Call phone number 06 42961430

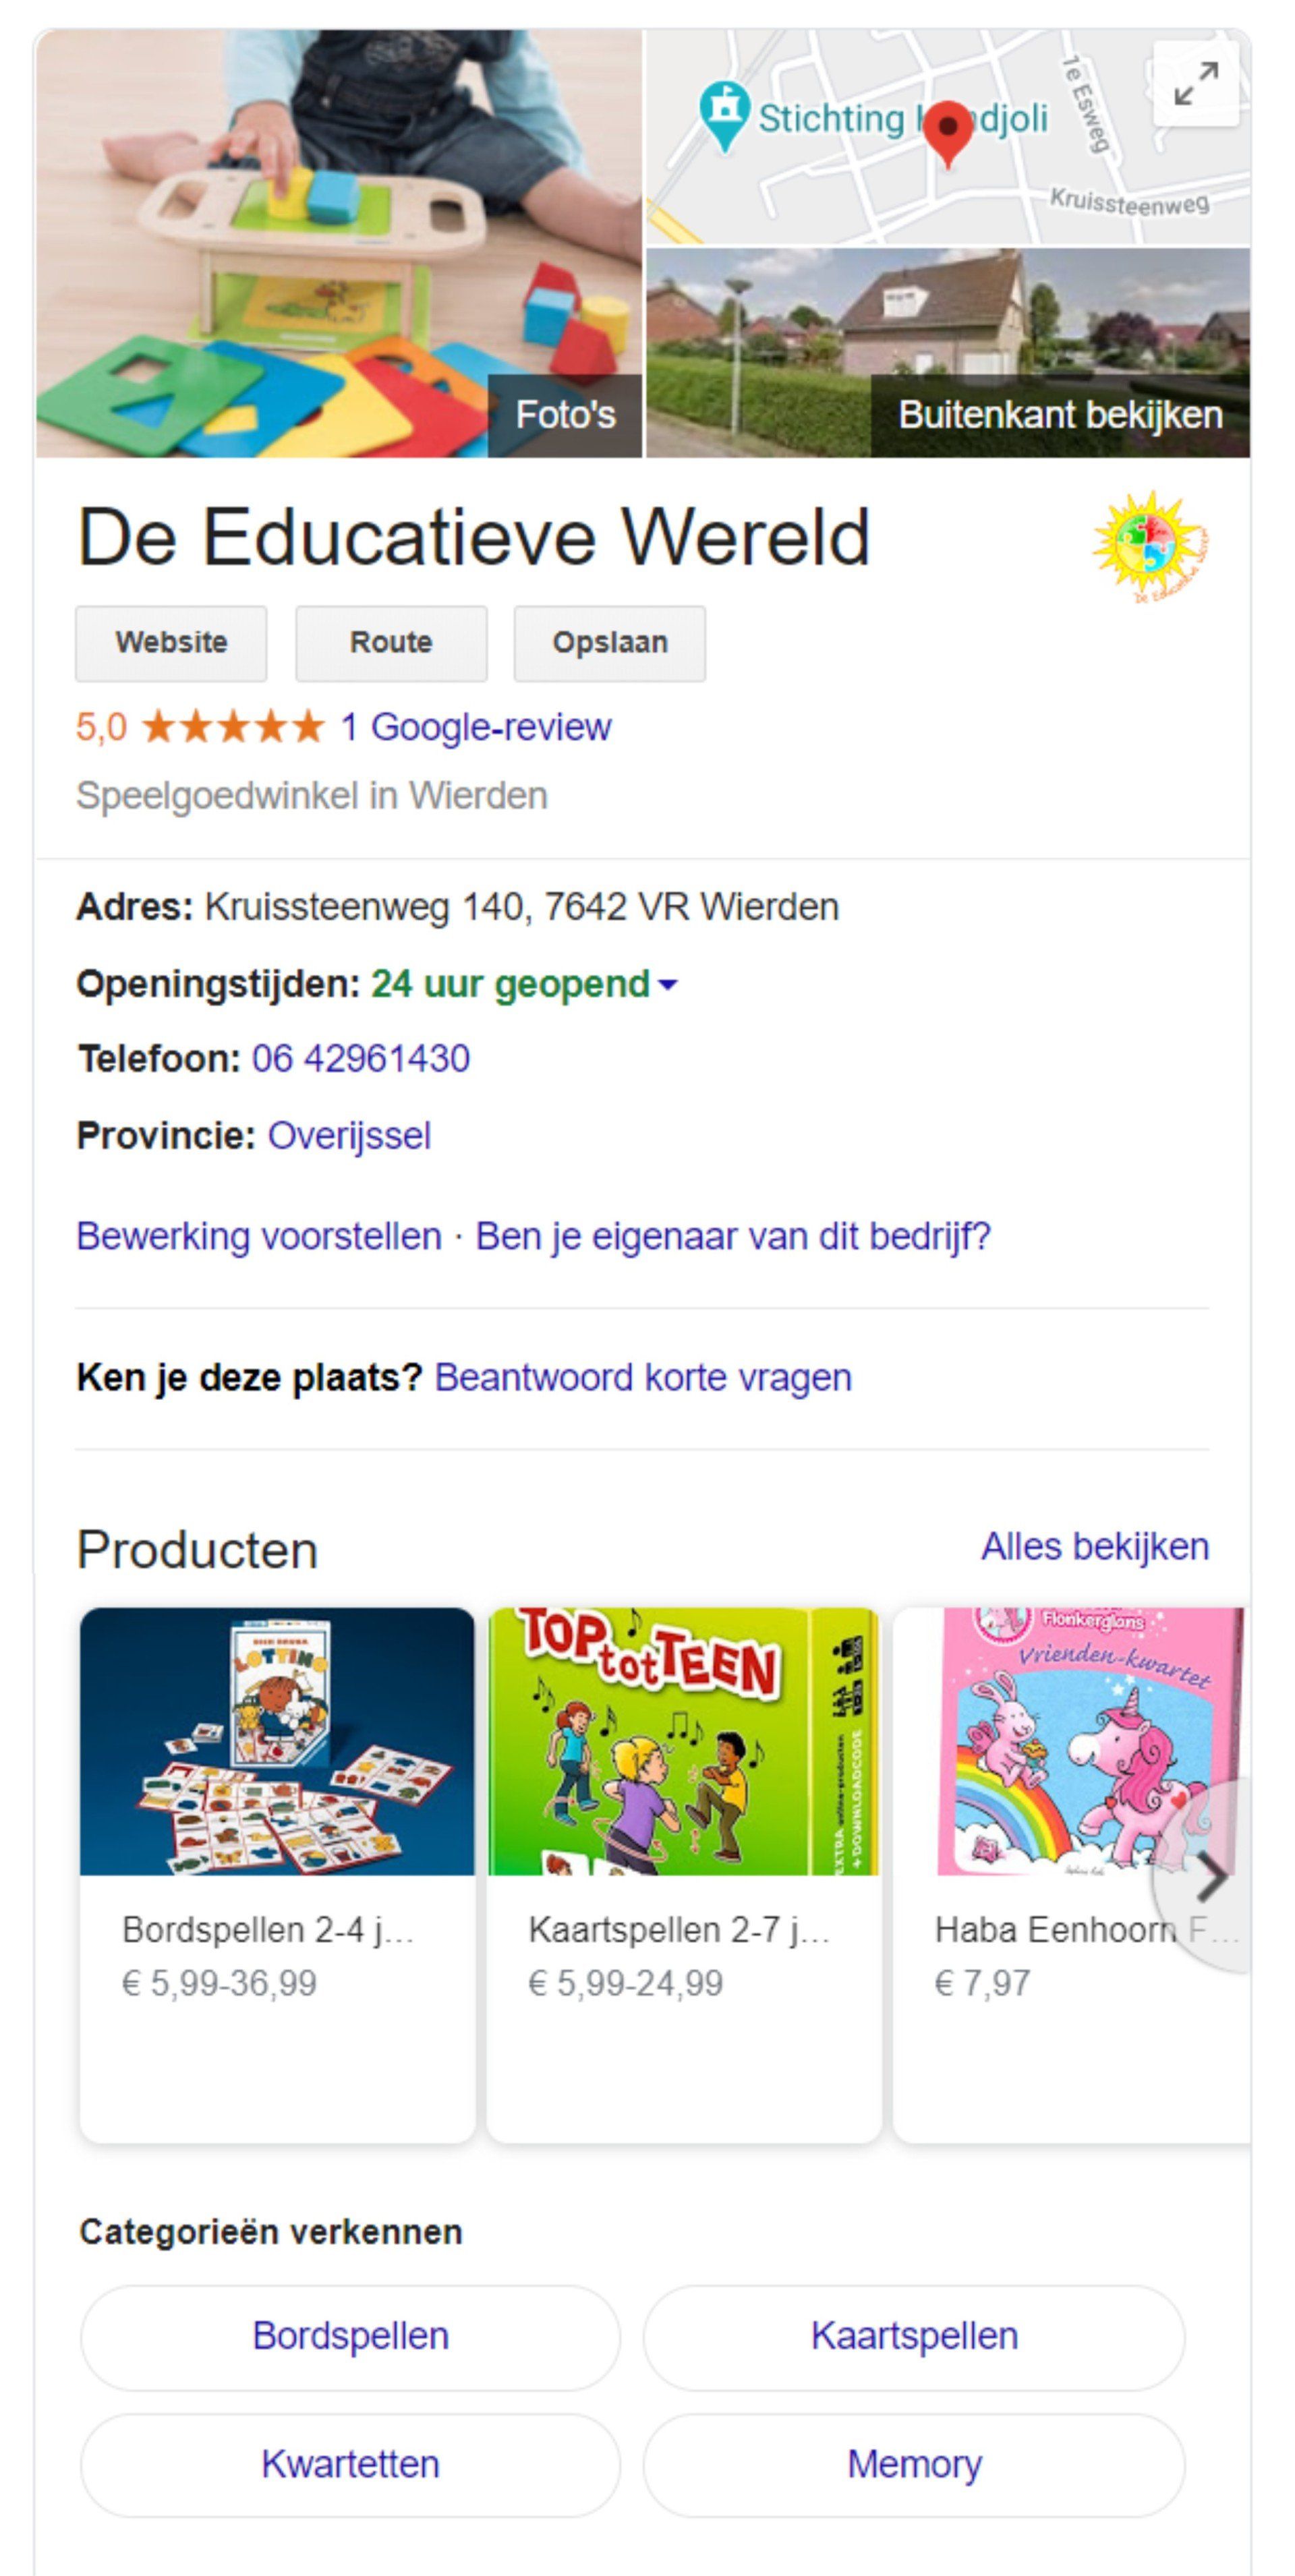pos(361,1059)
